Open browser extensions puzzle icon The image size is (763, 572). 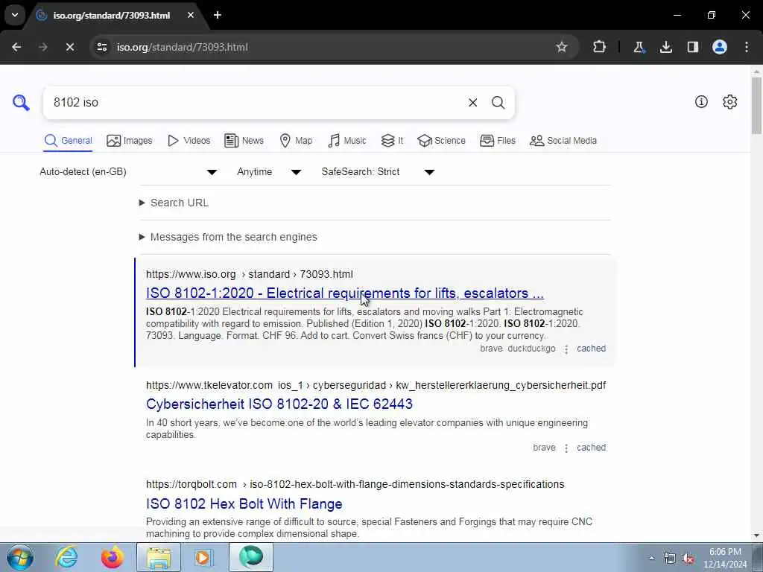tap(600, 47)
